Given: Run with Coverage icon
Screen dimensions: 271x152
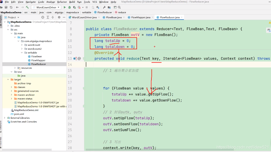Looking at the screenshot, I should click(74, 7).
